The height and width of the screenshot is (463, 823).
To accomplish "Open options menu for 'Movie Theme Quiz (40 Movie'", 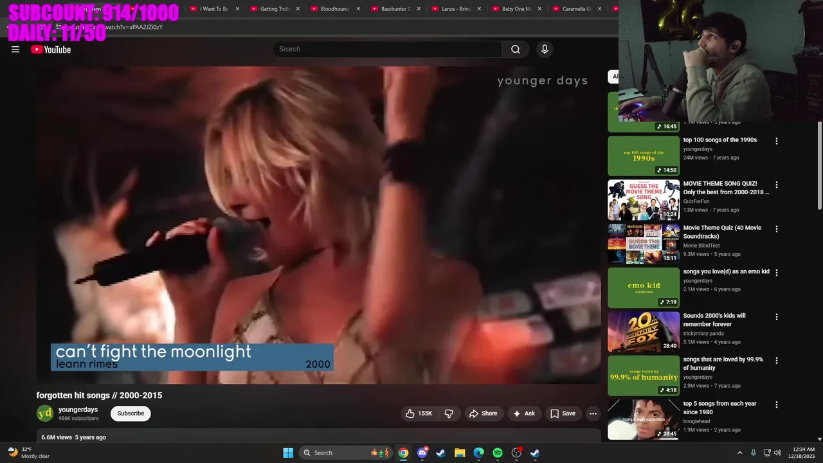I will (777, 229).
